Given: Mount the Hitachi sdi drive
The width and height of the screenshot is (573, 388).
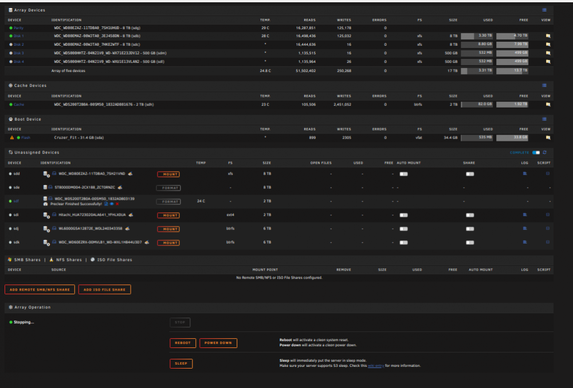Looking at the screenshot, I should pyautogui.click(x=168, y=215).
